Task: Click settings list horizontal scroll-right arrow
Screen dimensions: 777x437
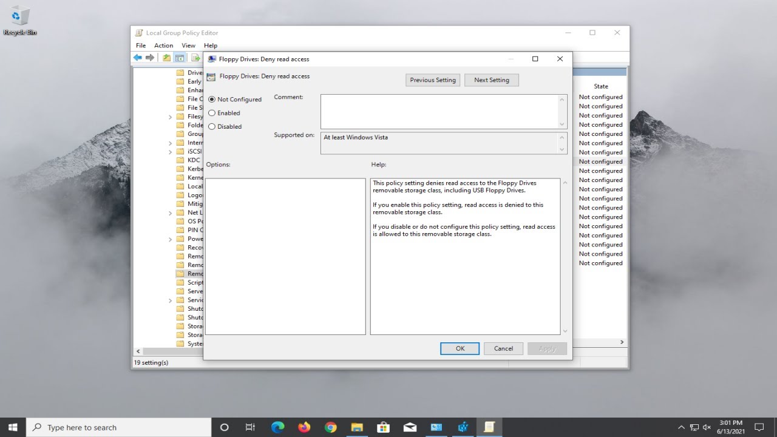Action: tap(622, 342)
